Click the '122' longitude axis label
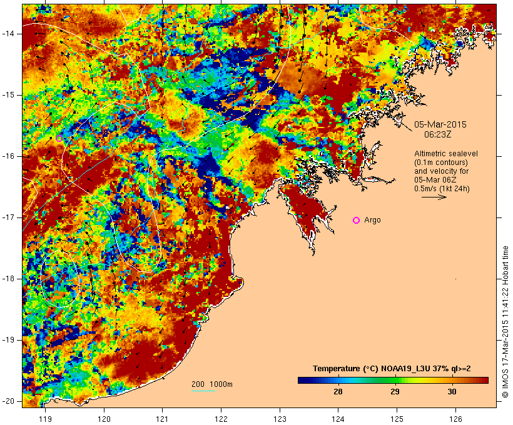The width and height of the screenshot is (513, 425). 221,419
